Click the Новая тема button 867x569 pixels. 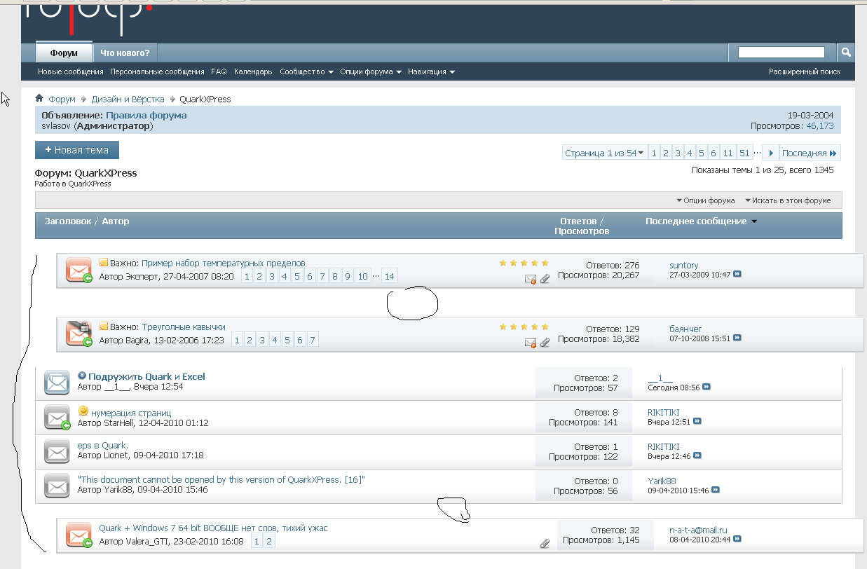77,150
